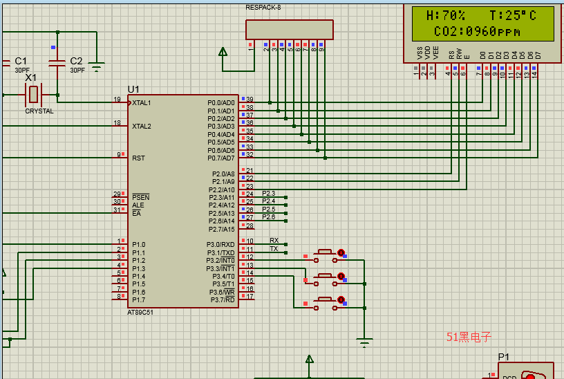This screenshot has height=379, width=564.
Task: Select power terminal arrow next to RESPACK-8
Action: pos(223,53)
